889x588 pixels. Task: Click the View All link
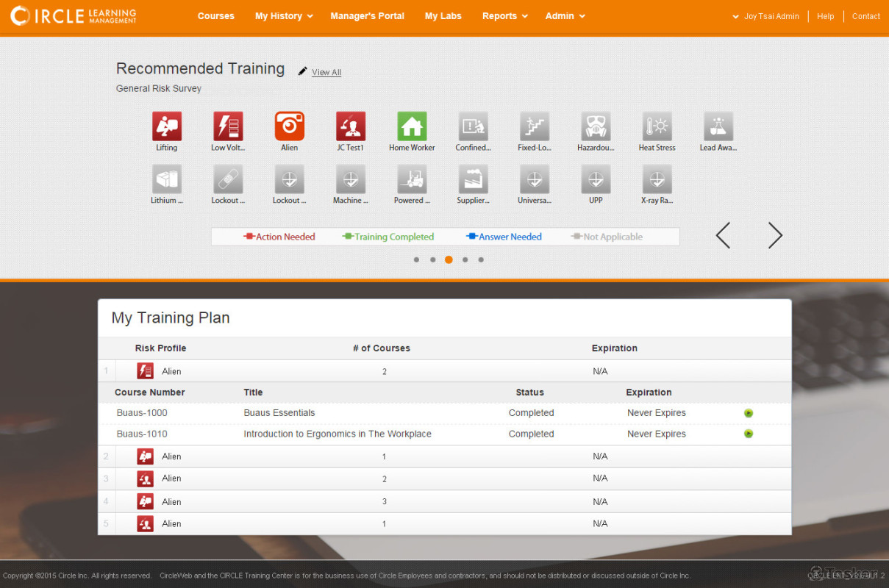pyautogui.click(x=326, y=72)
